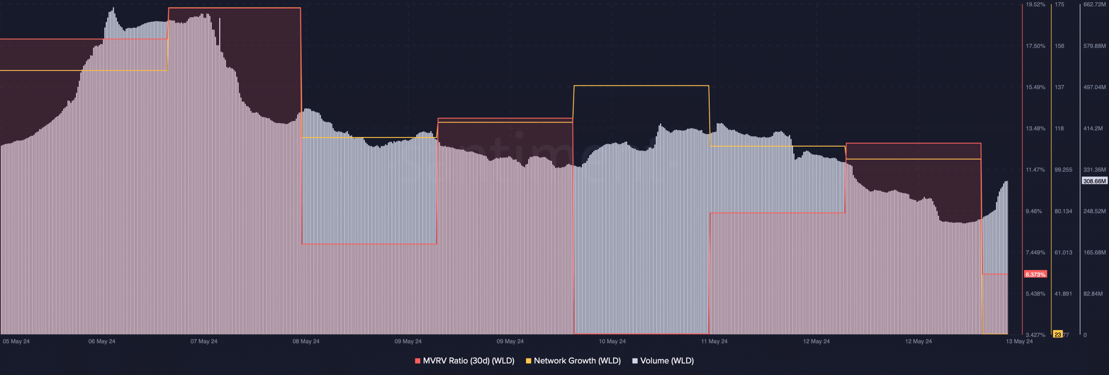Click the 9.46% MVRV axis label
This screenshot has height=375, width=1109.
[x=1034, y=211]
